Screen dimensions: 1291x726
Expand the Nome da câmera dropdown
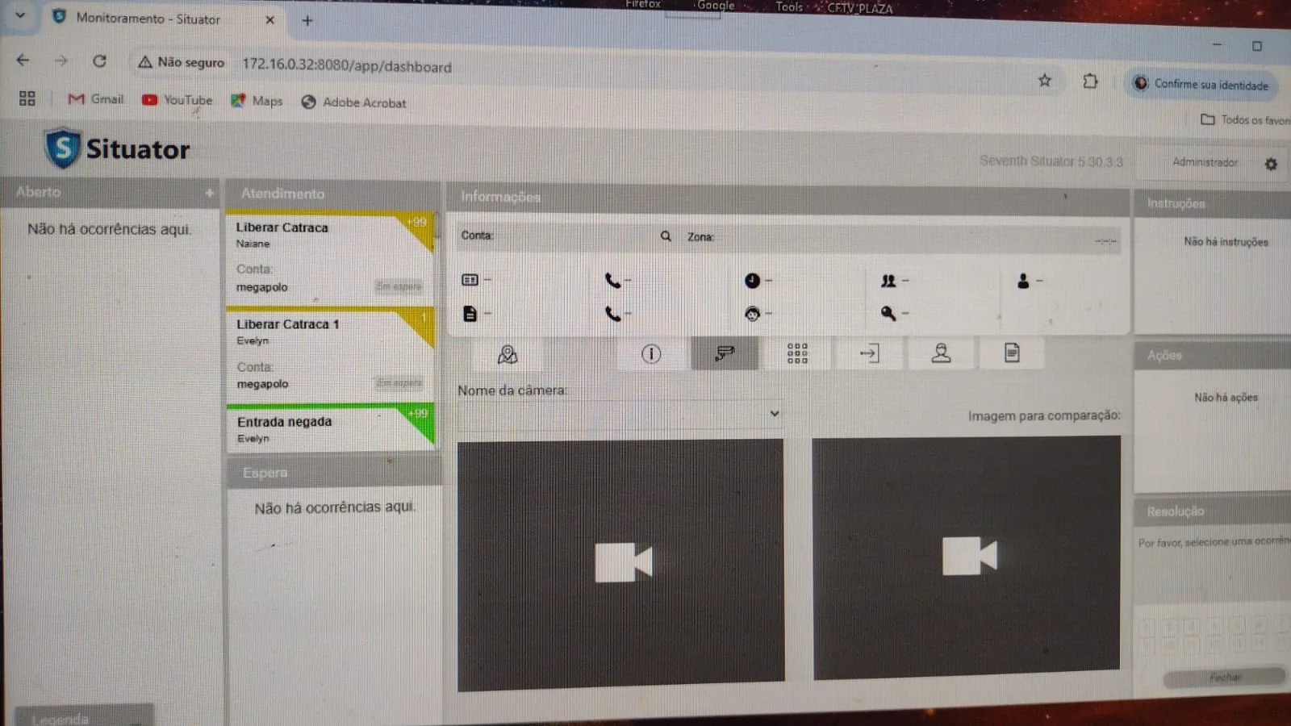(x=619, y=414)
